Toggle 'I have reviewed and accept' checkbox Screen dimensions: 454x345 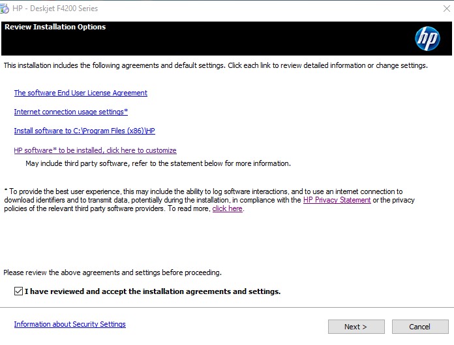click(18, 291)
